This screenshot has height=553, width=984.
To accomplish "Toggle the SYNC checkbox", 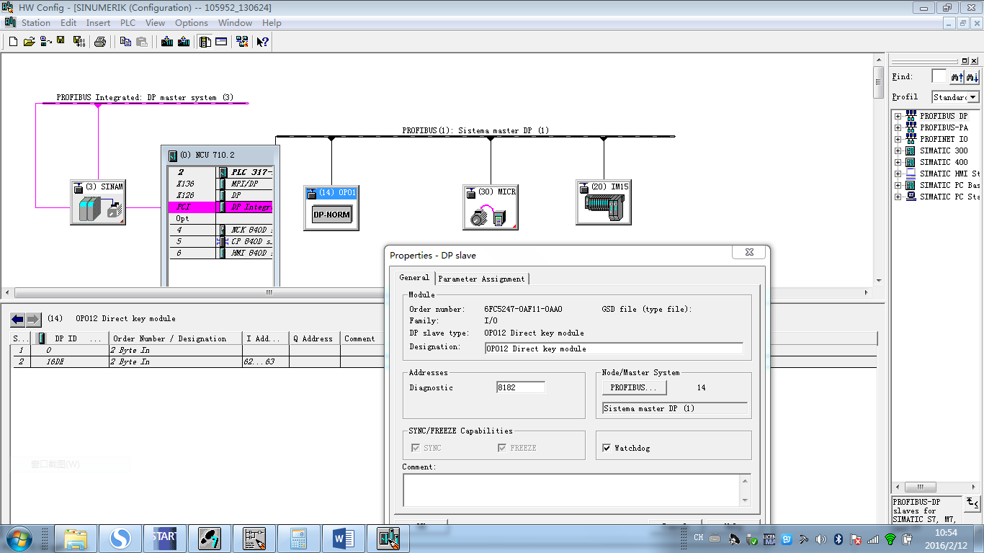I will point(415,448).
